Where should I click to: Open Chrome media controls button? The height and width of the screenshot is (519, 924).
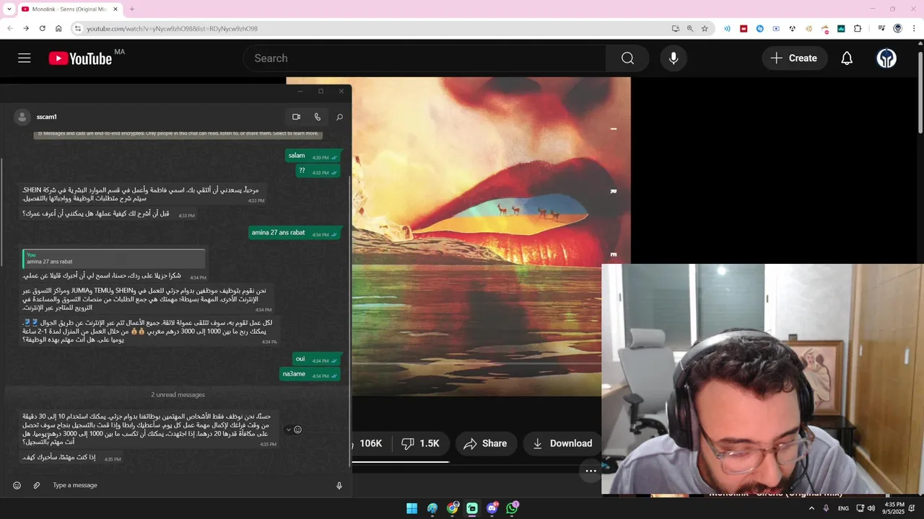[881, 29]
